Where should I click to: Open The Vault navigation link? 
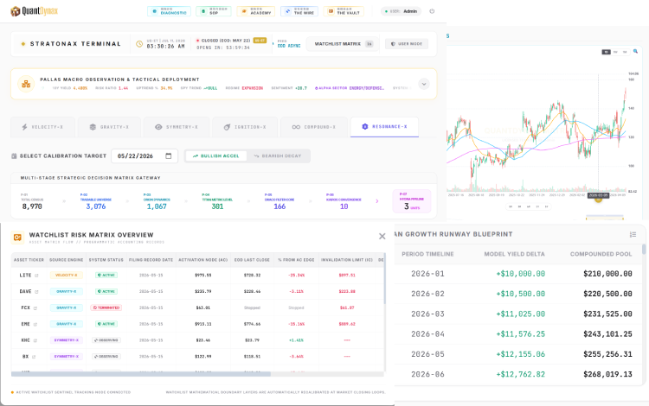tap(344, 11)
